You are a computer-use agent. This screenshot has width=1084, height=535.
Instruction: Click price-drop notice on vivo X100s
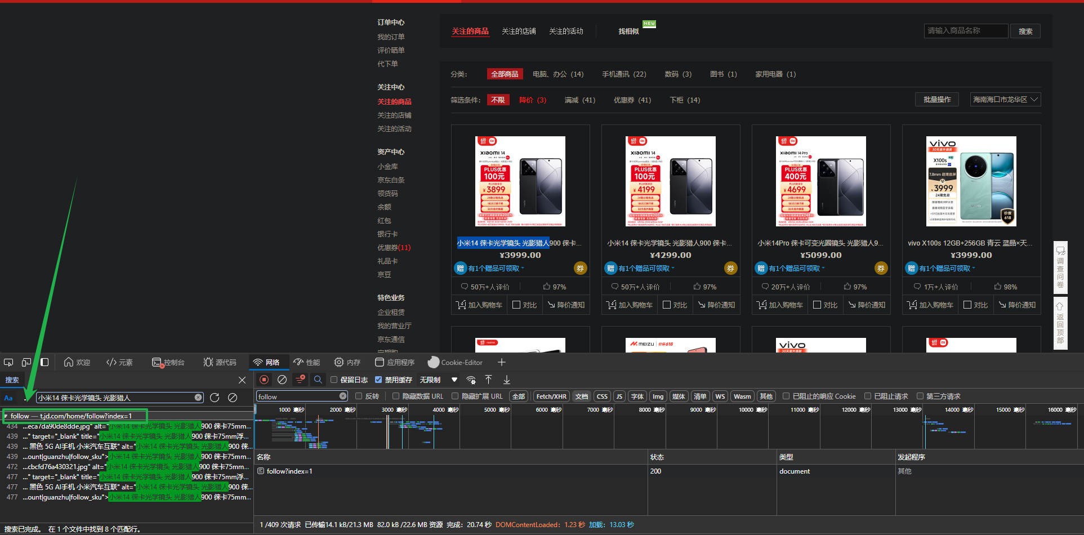pyautogui.click(x=1017, y=305)
